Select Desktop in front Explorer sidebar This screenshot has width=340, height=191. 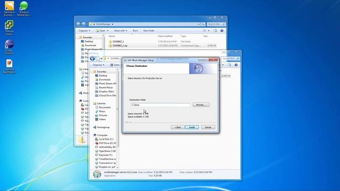point(101,75)
